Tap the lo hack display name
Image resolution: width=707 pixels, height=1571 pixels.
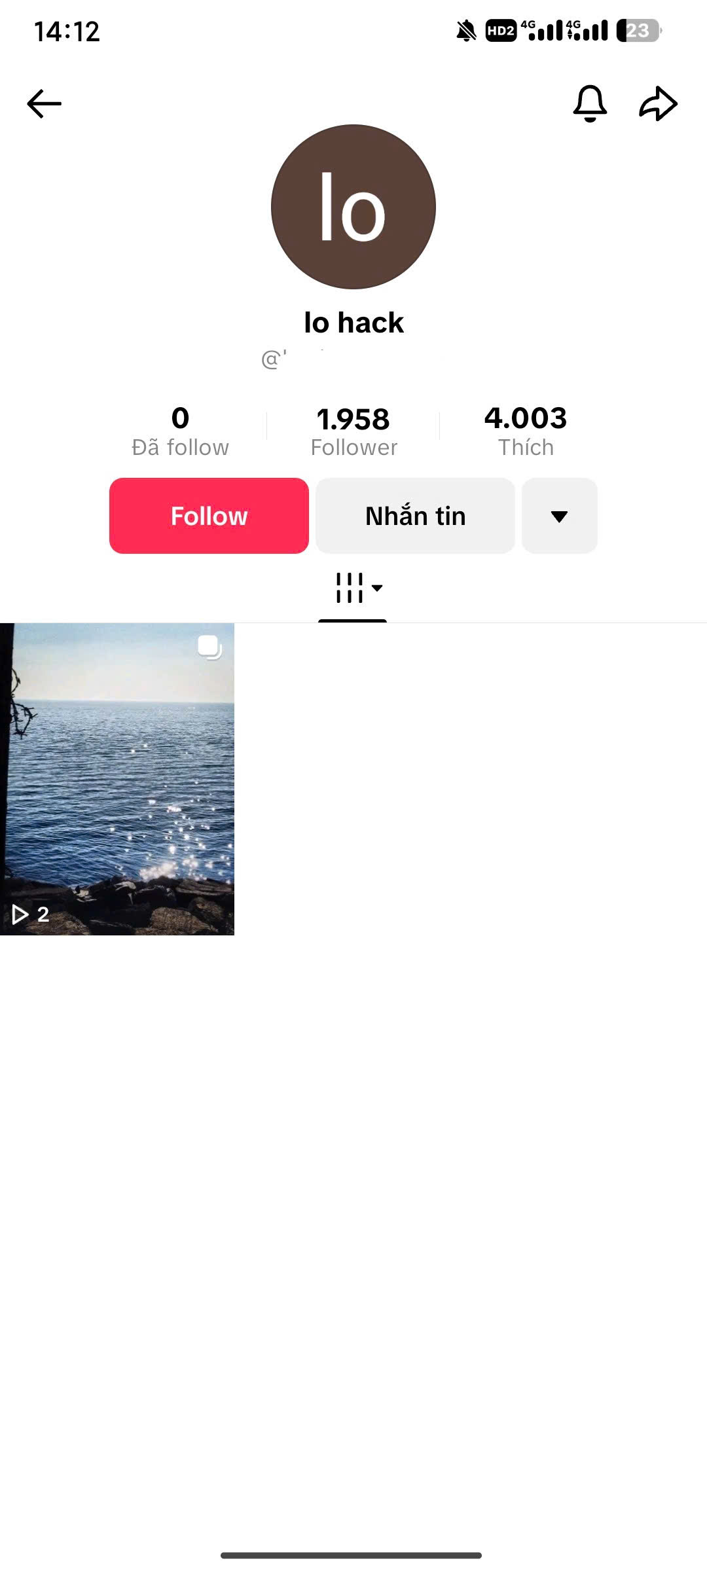click(x=353, y=323)
